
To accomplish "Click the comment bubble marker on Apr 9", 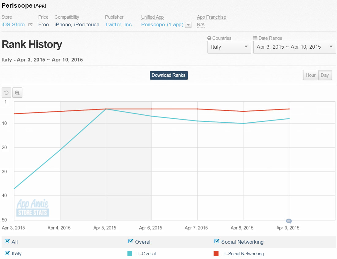I will coord(289,221).
